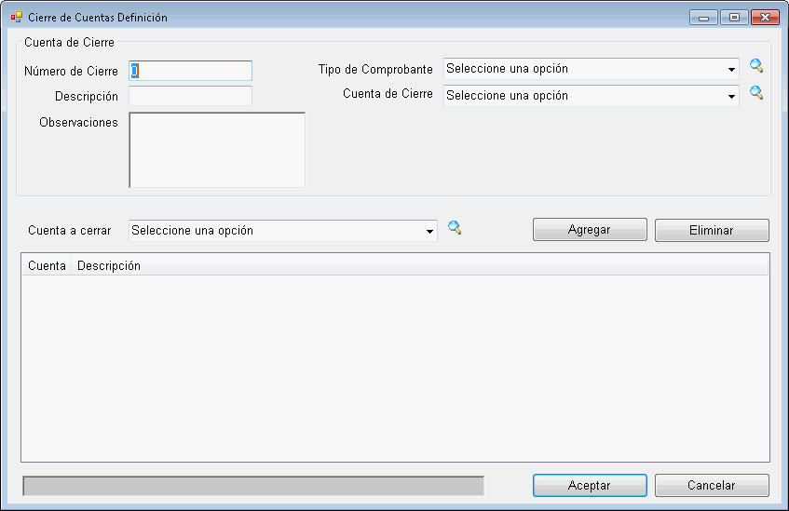Click inside the Observaciones text area
This screenshot has width=789, height=511.
coord(217,150)
